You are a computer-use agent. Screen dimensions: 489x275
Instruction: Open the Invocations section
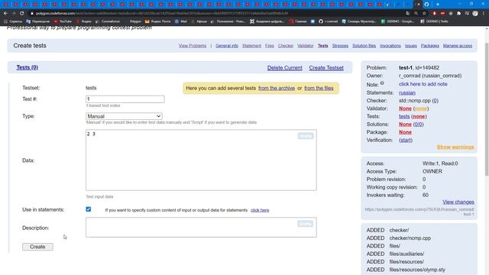[x=390, y=46]
